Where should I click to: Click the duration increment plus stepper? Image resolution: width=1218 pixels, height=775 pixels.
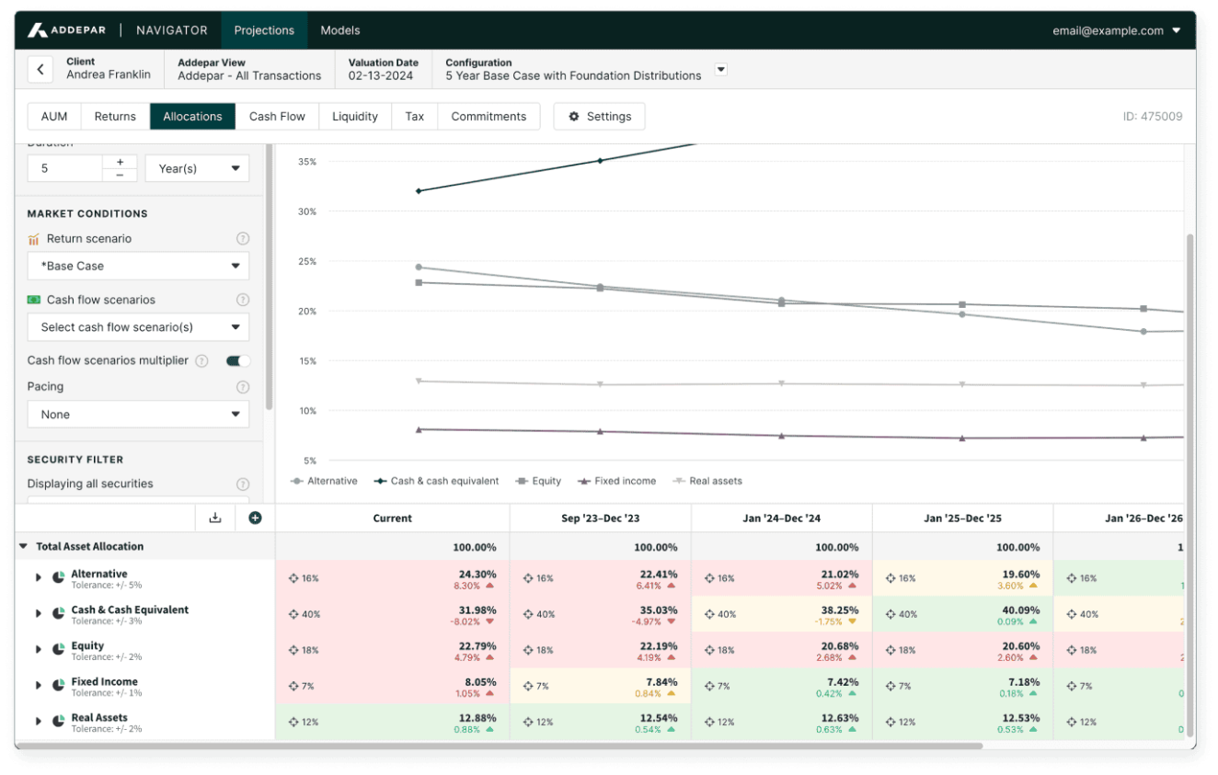coord(120,162)
